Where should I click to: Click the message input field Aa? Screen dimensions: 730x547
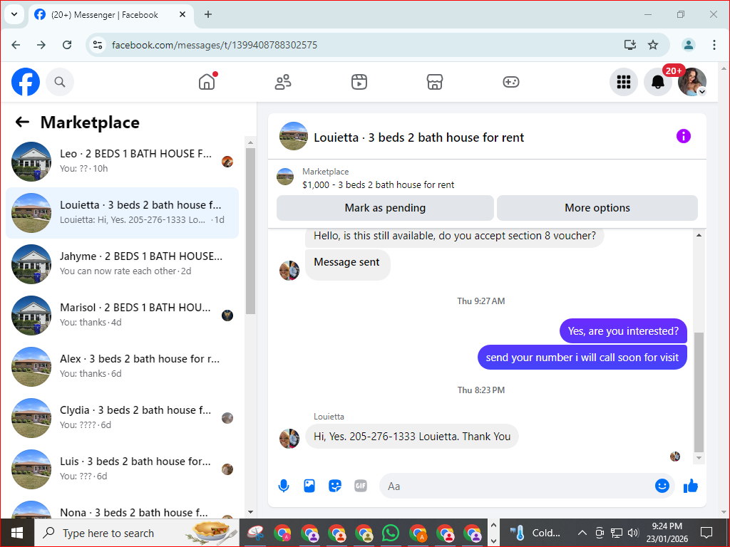517,486
